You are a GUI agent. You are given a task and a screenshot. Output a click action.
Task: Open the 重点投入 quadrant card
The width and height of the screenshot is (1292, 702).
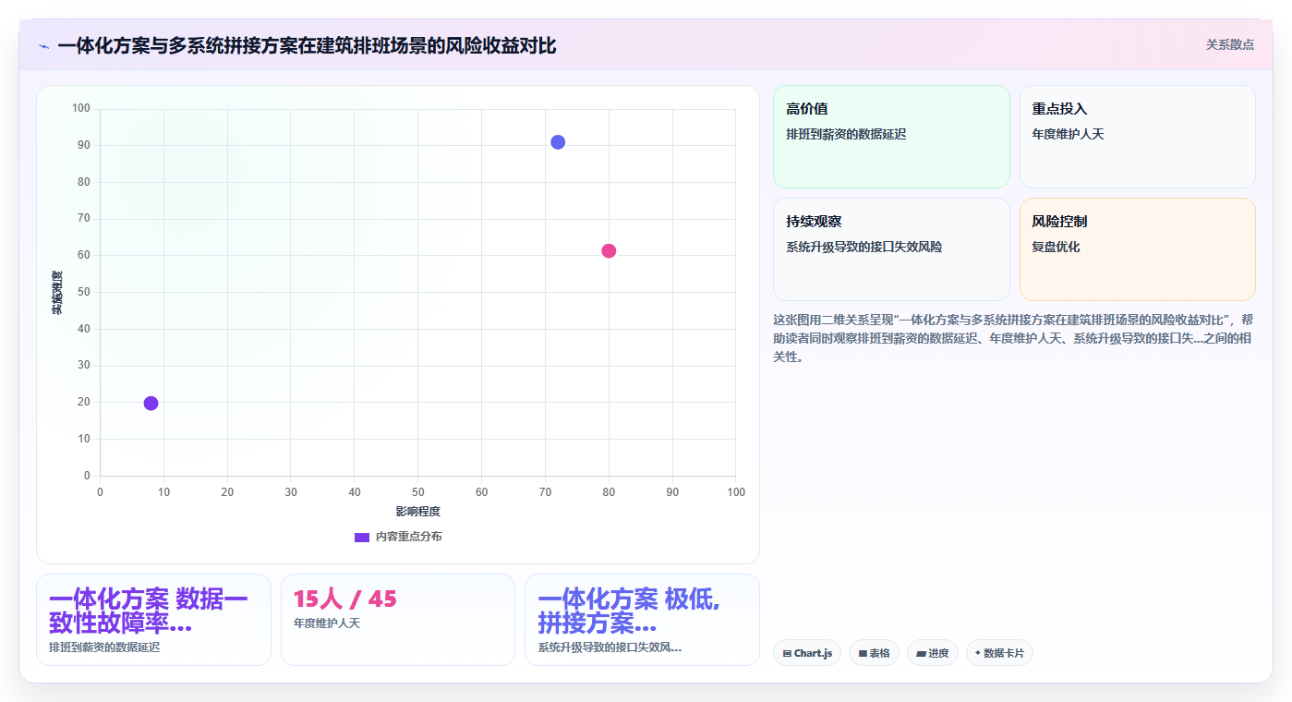1137,137
